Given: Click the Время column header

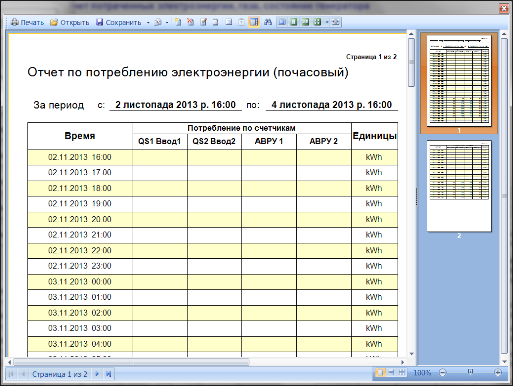Looking at the screenshot, I should pyautogui.click(x=80, y=136).
